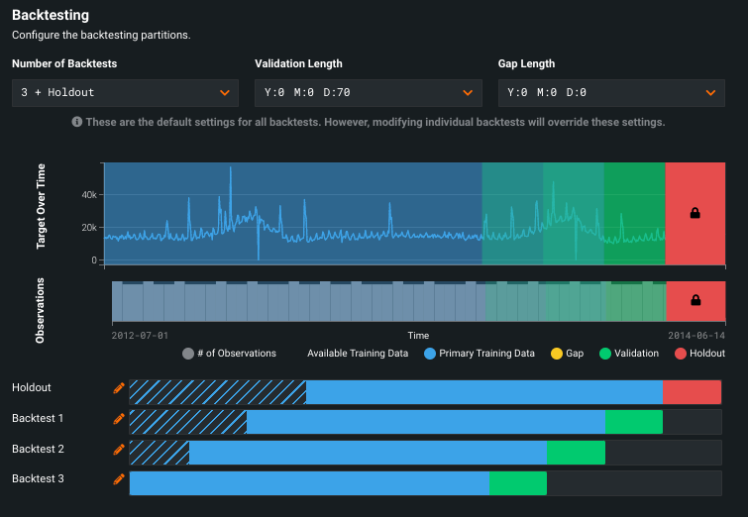Click the hatched training area of Backtest 2
This screenshot has height=517, width=748.
point(160,453)
